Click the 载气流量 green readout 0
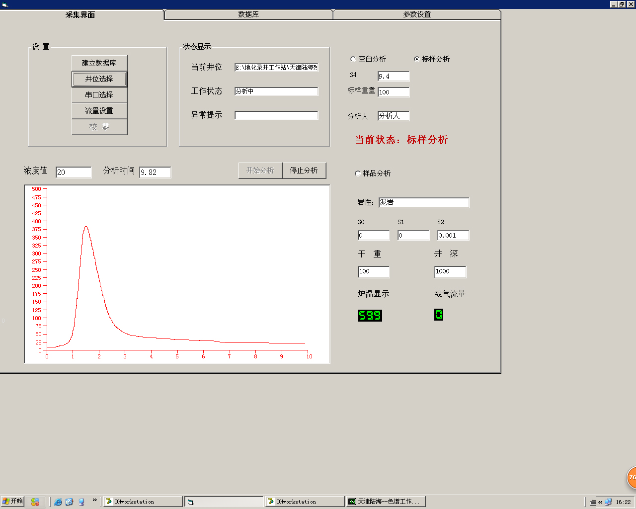Image resolution: width=636 pixels, height=509 pixels. tap(439, 315)
